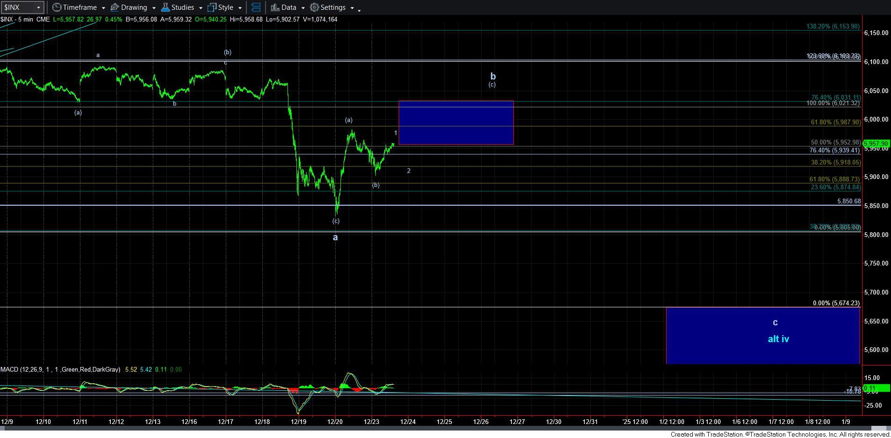Viewport: 891px width, 438px height.
Task: Open the Studies menu
Action: coord(182,7)
